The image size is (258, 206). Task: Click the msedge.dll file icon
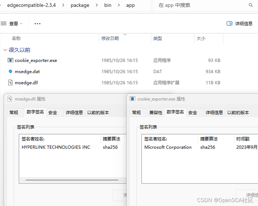coord(10,83)
